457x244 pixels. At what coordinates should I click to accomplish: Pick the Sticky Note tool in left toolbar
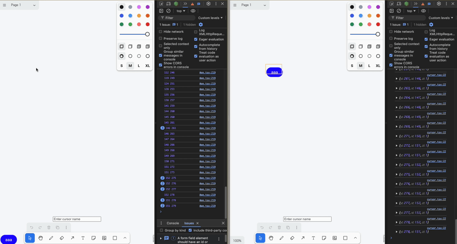pyautogui.click(x=94, y=238)
